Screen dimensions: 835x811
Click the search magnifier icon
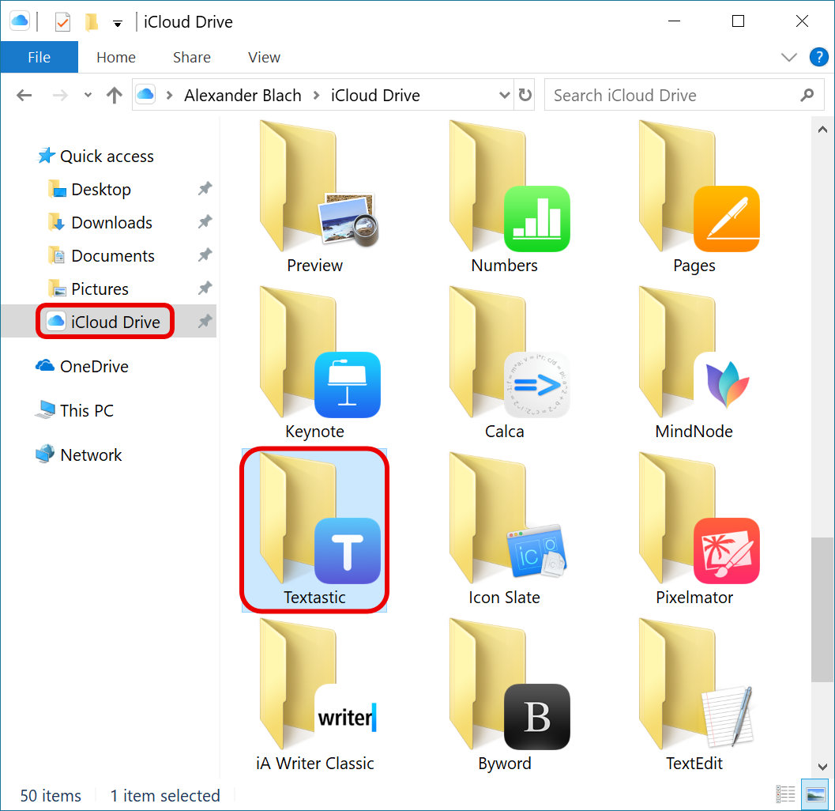point(807,95)
